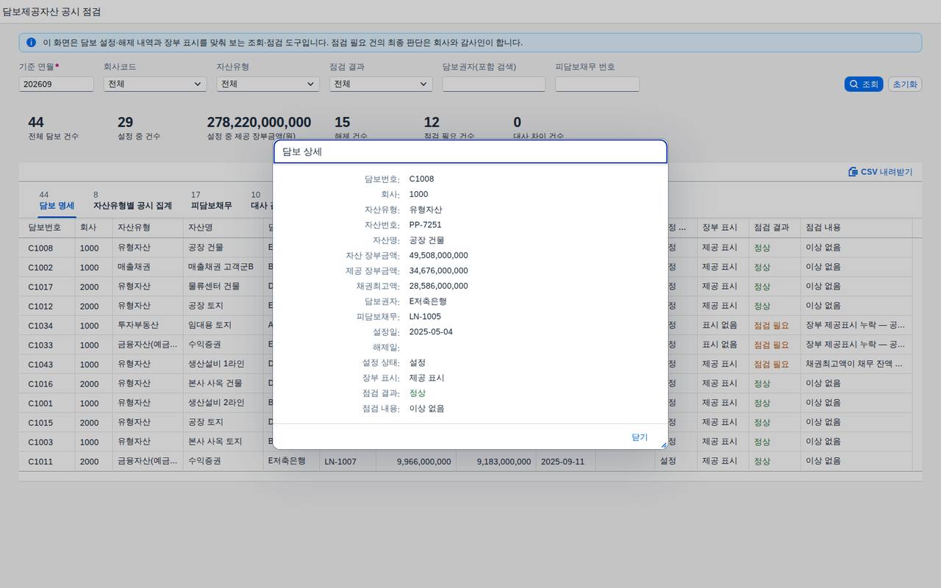Click the 자산명 column header

(x=223, y=228)
